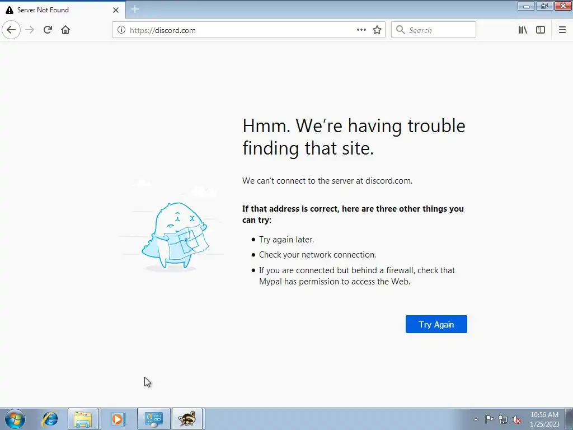
Task: Open Windows Media Player from taskbar
Action: (118, 419)
